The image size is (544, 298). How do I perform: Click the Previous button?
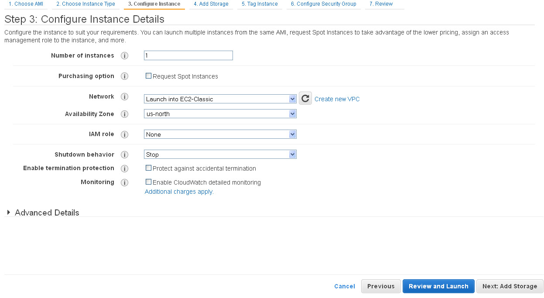coord(381,286)
